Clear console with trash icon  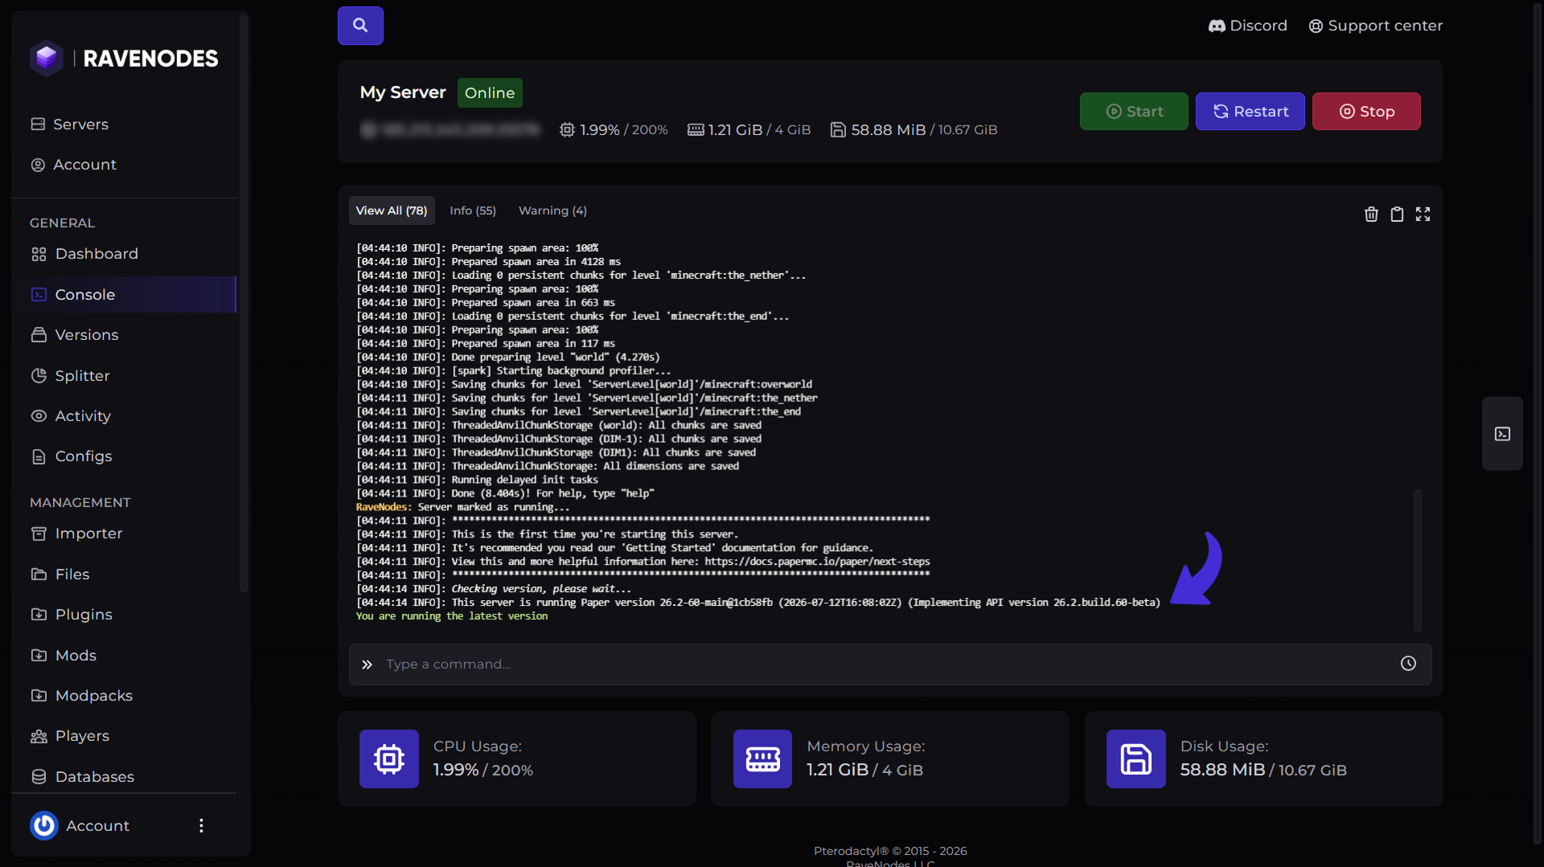(1371, 214)
